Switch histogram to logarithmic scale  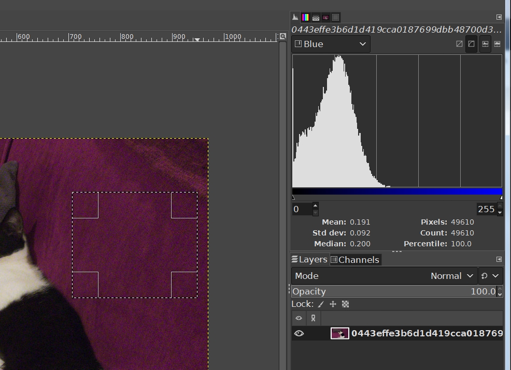(471, 44)
